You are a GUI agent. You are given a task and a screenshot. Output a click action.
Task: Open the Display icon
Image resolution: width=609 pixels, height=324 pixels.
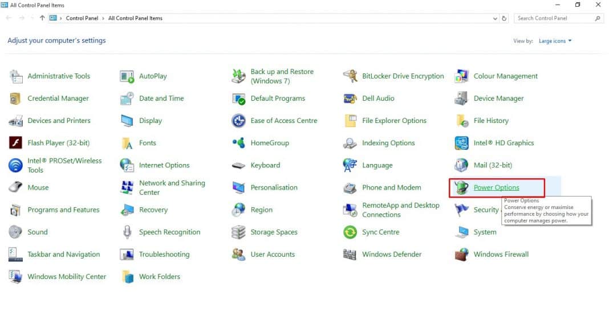tap(127, 121)
